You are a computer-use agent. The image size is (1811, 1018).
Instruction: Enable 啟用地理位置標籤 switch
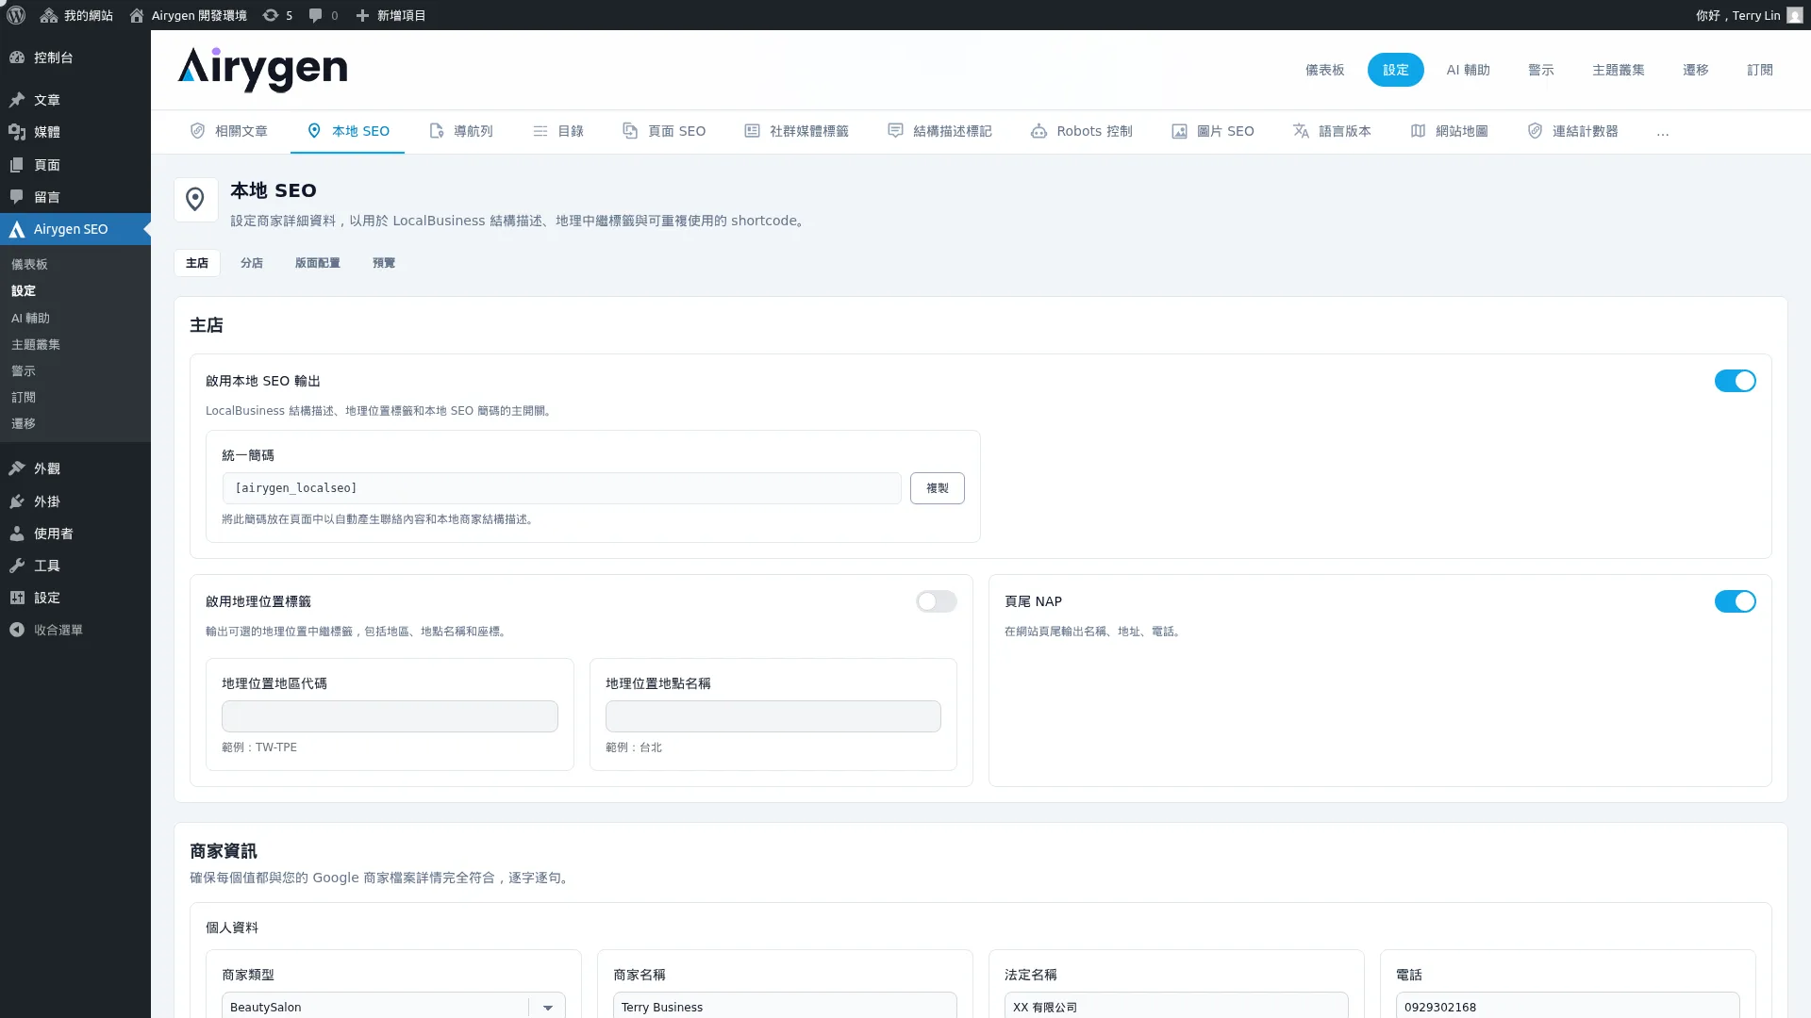tap(936, 601)
